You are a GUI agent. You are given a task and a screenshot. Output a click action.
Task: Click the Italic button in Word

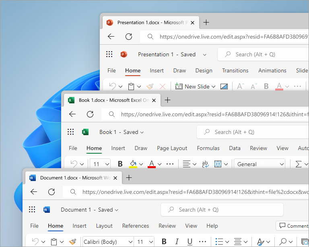(x=177, y=242)
